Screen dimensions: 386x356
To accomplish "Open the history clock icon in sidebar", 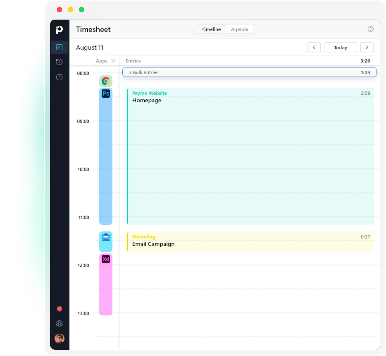I will pos(59,62).
